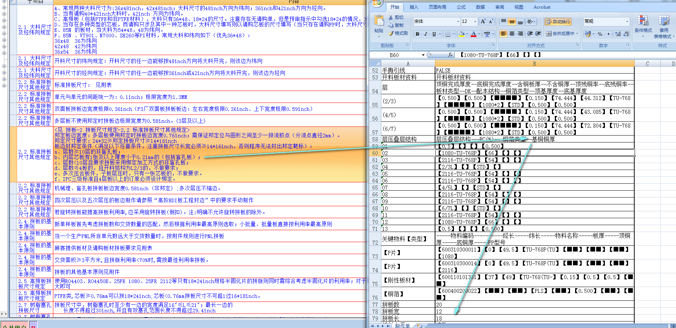Toggle Wrap Text (自动换行)
676x328 pixels.
[x=558, y=22]
